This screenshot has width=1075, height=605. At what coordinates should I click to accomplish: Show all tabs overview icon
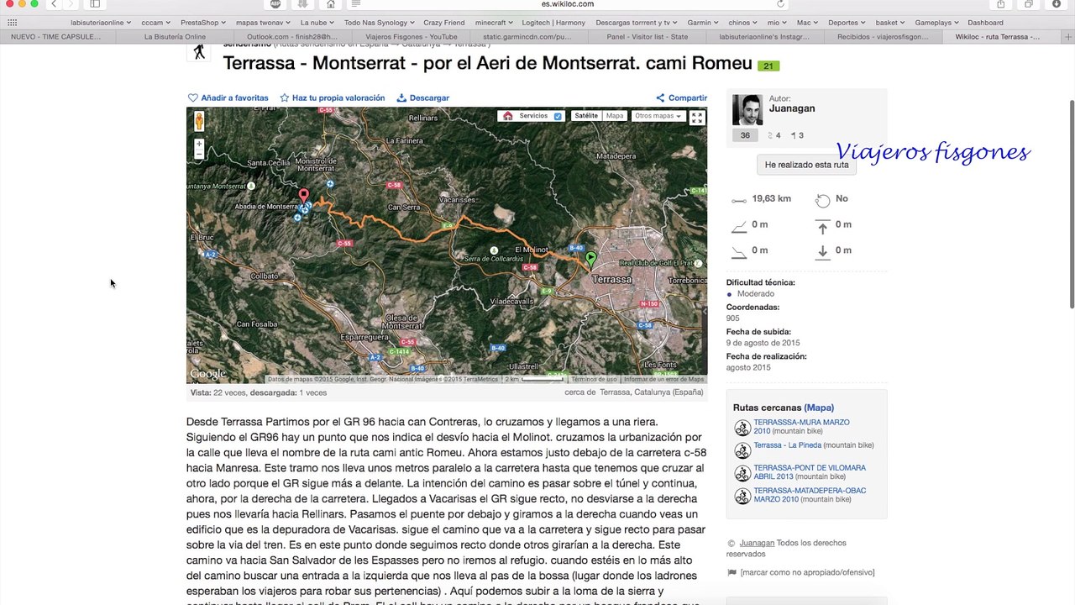(x=1029, y=4)
